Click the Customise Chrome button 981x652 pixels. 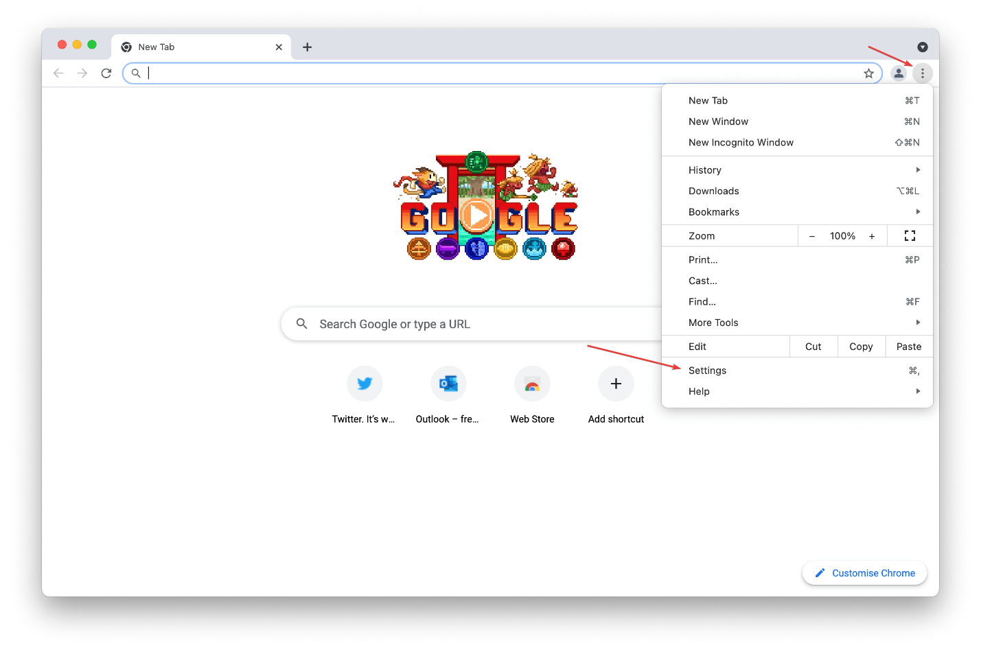[x=864, y=572]
